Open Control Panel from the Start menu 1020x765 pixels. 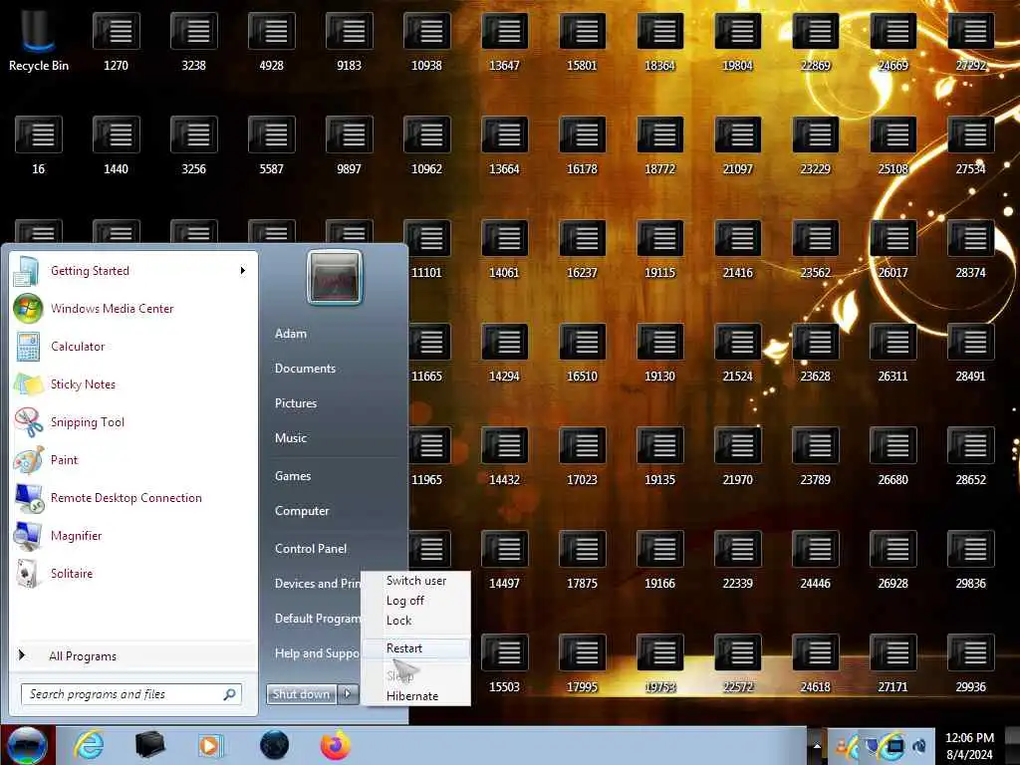click(x=311, y=549)
